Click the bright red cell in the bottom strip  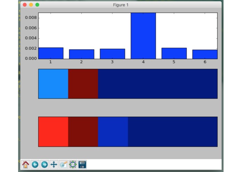(x=53, y=132)
